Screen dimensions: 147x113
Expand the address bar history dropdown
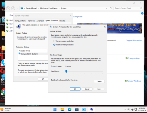106,8
